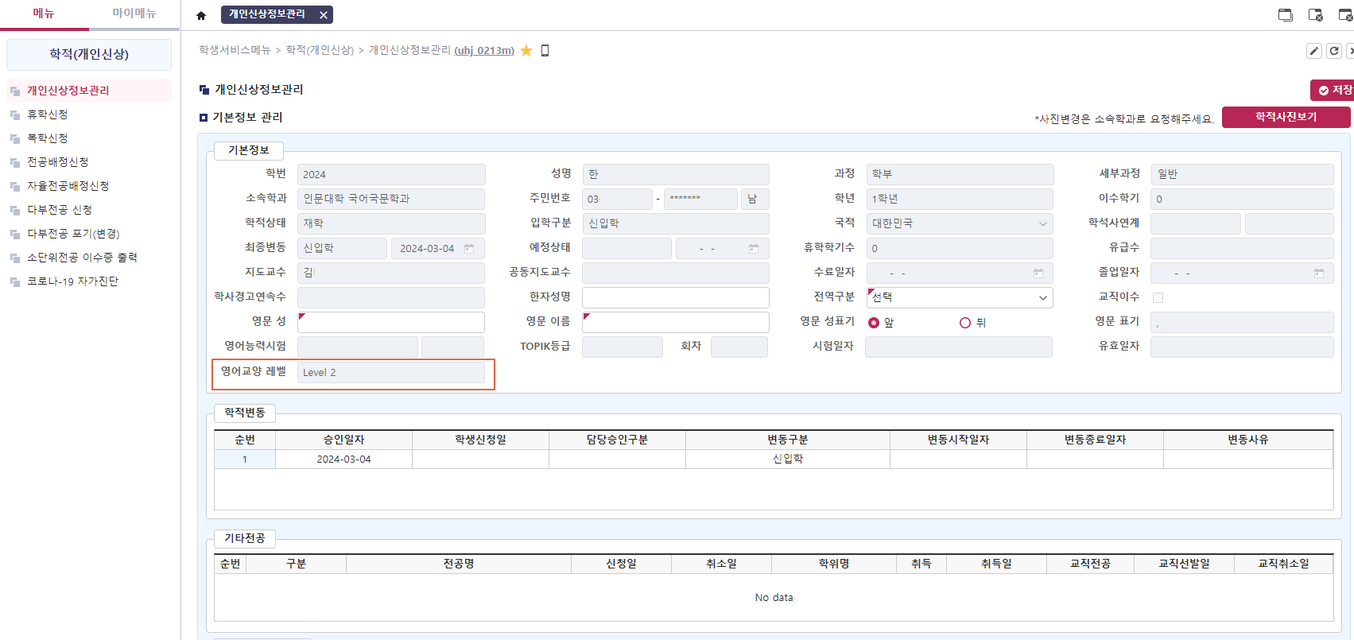The width and height of the screenshot is (1354, 640).
Task: Click the 한자성명 input field
Action: (676, 297)
